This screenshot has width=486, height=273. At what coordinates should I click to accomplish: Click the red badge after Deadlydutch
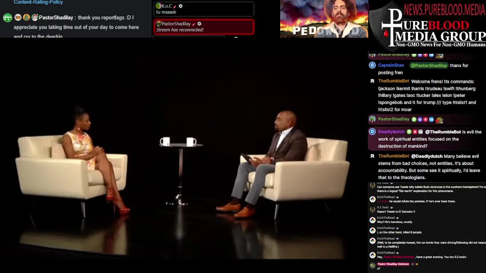[415, 132]
